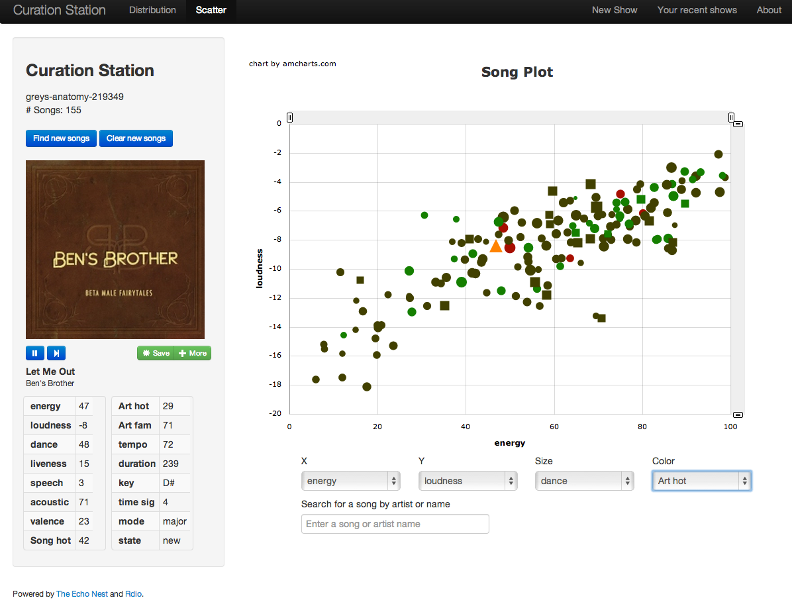Click the bottom vertical scrollbar grip
Screen dimensions: 792x606
tap(738, 415)
